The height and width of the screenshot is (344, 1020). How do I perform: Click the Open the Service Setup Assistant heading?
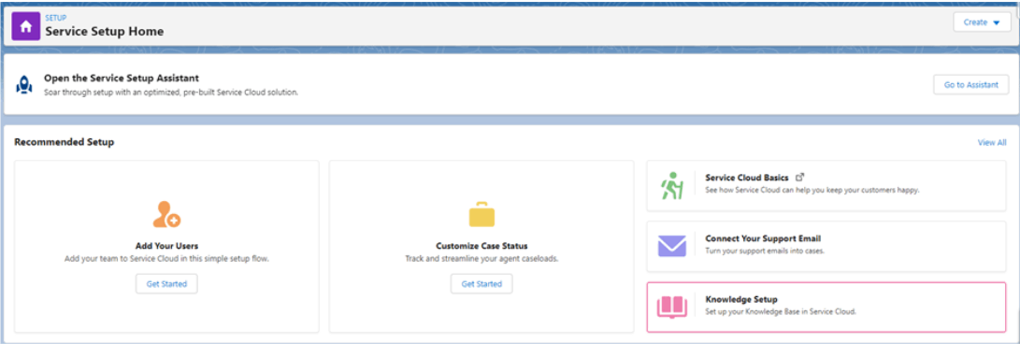pos(122,78)
